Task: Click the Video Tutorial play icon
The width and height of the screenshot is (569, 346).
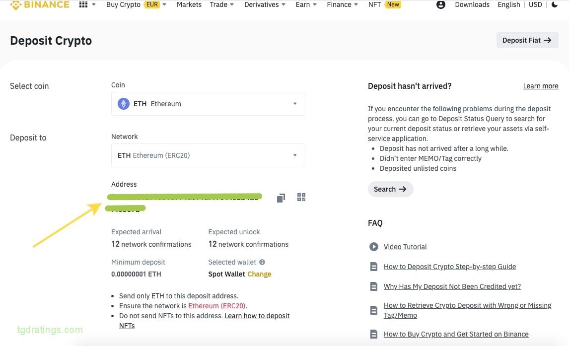Action: tap(374, 247)
